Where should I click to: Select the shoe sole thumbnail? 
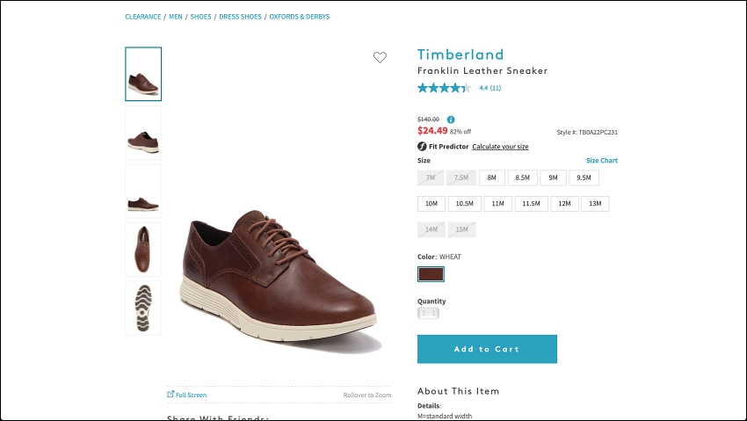pos(143,308)
